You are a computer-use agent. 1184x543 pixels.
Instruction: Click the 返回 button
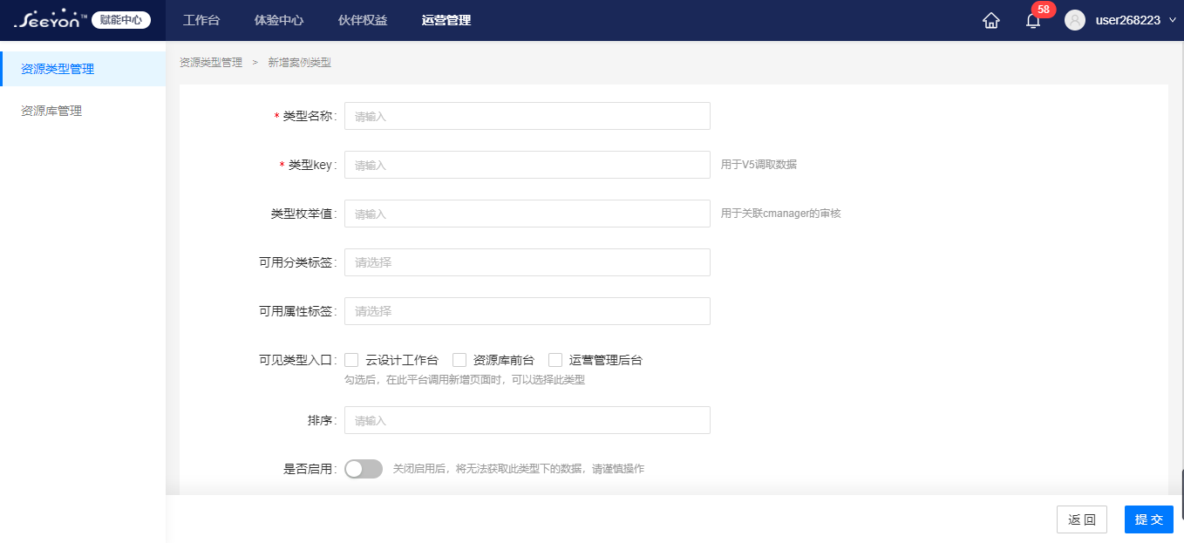[1082, 519]
